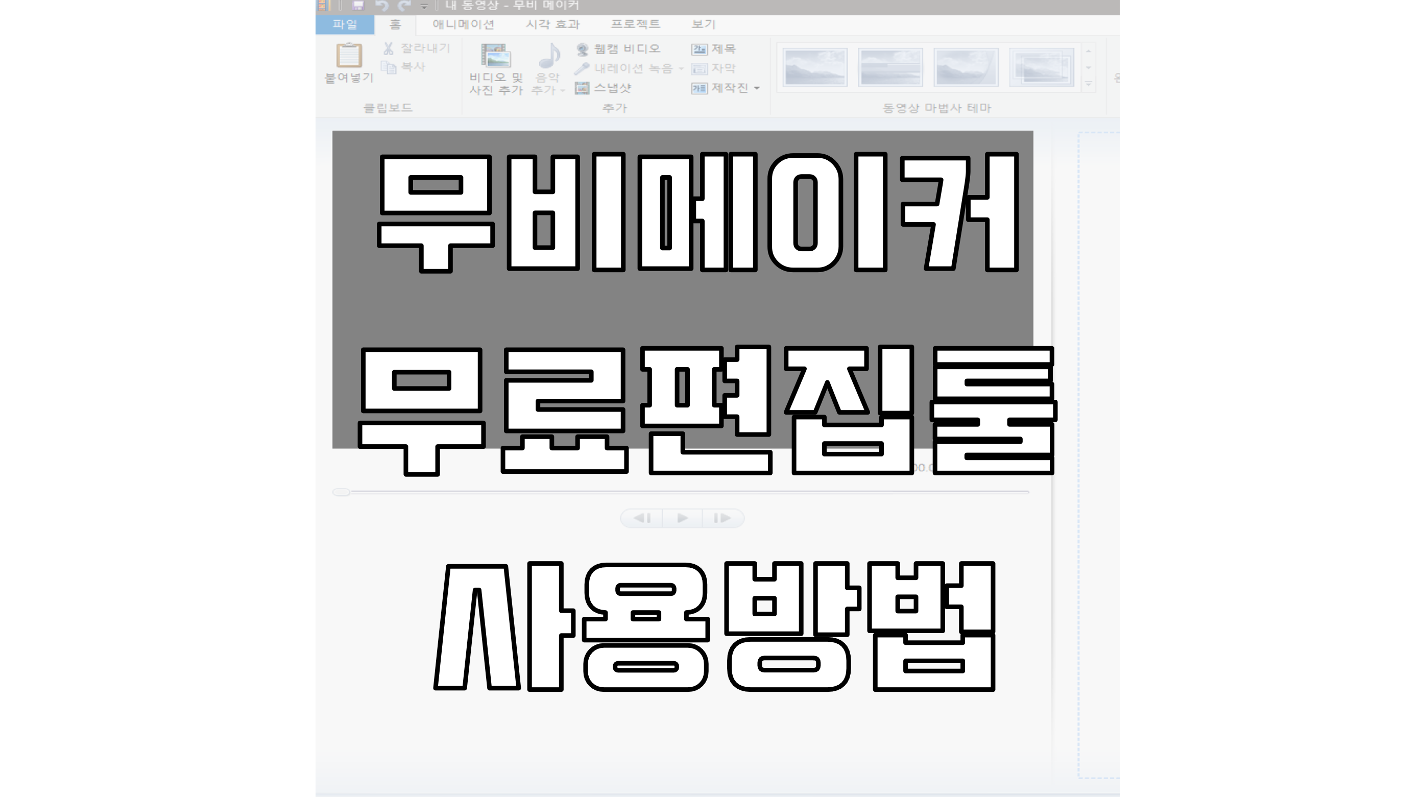
Task: Add a Title (제목) clip
Action: point(713,49)
